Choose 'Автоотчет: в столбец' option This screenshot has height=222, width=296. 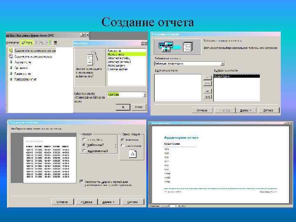(127, 58)
